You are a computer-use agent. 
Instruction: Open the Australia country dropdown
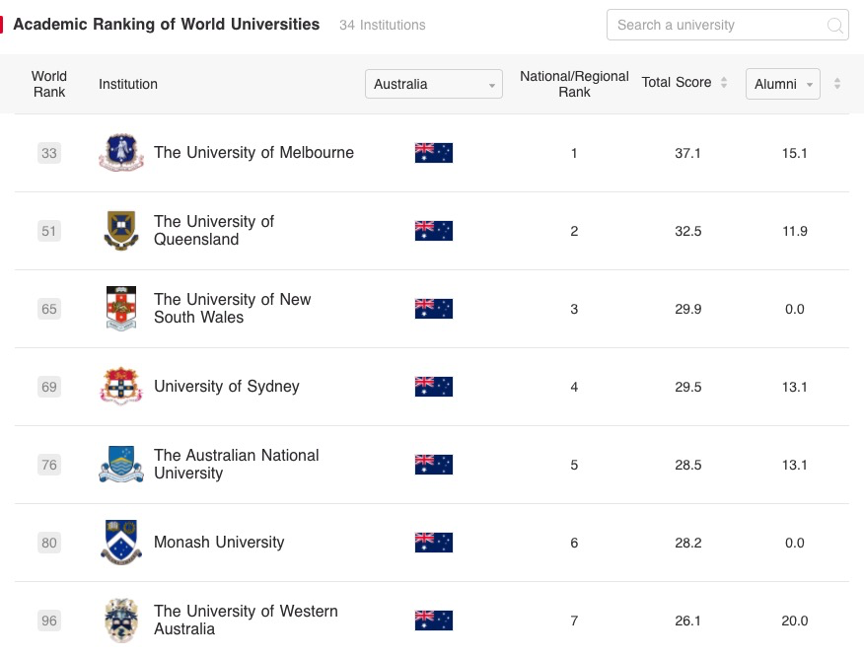434,84
